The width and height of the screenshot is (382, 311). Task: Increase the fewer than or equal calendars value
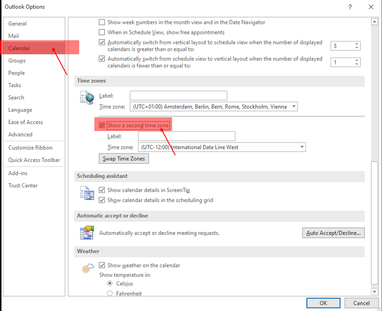(357, 60)
